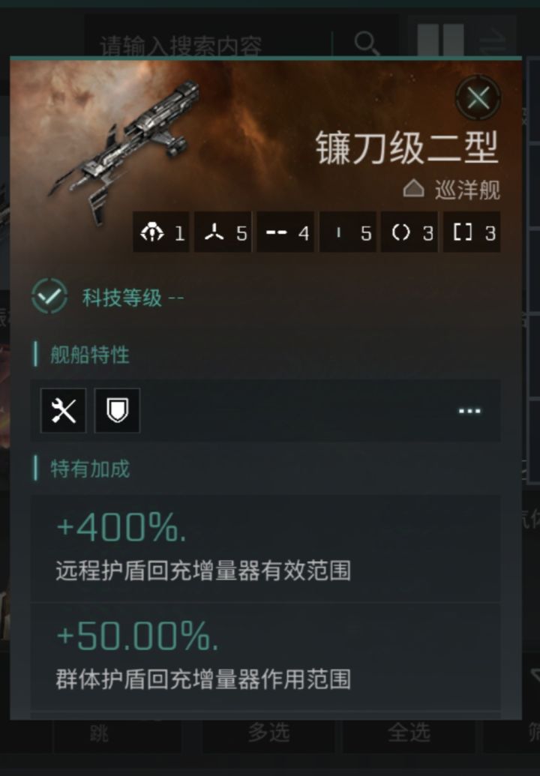Click the search magnifier icon
The width and height of the screenshot is (540, 776).
(367, 43)
